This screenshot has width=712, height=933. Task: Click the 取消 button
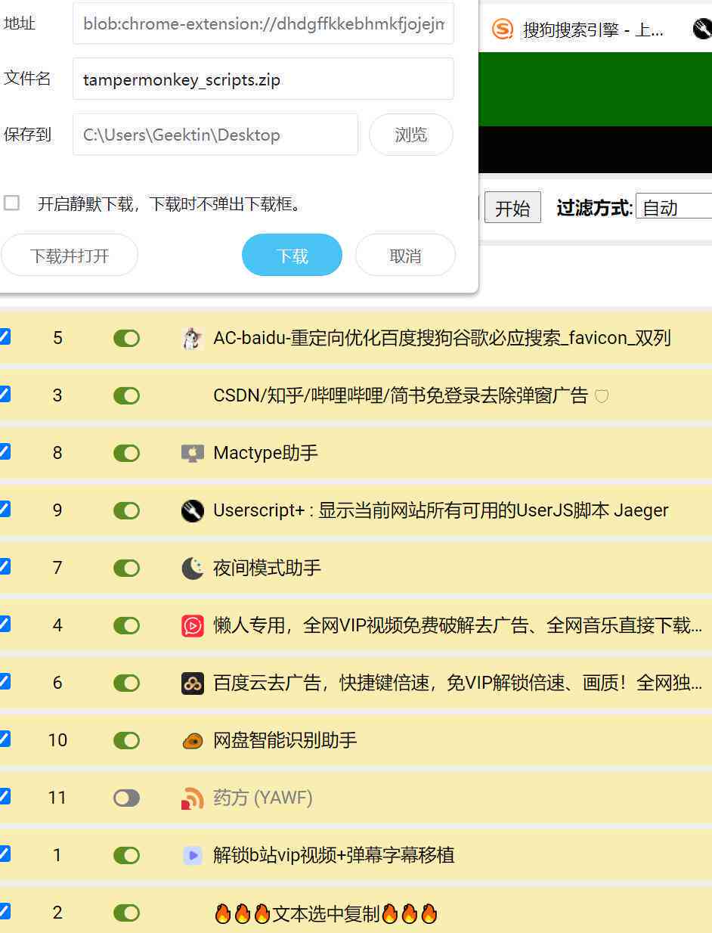click(405, 256)
